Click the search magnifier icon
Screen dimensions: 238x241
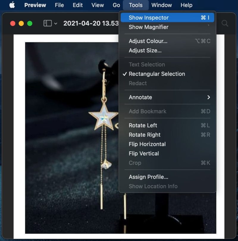225,23
